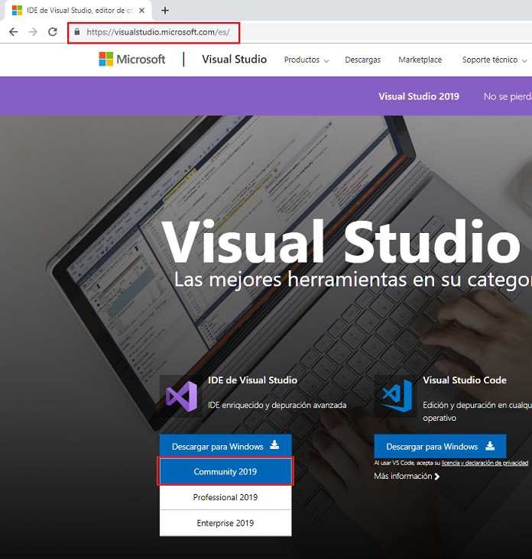Open the Más información link

(407, 477)
